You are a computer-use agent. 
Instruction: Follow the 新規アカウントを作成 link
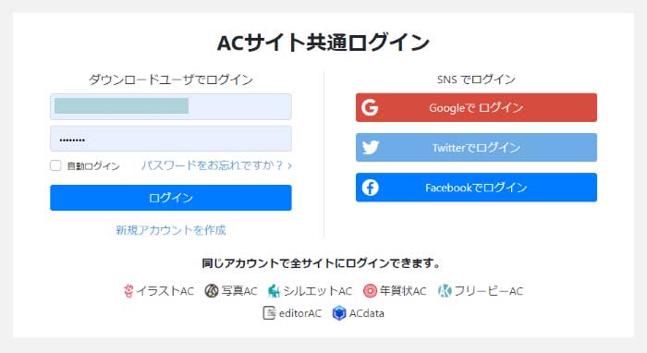[x=171, y=230]
